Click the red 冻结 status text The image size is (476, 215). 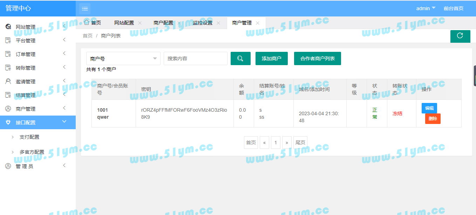397,113
